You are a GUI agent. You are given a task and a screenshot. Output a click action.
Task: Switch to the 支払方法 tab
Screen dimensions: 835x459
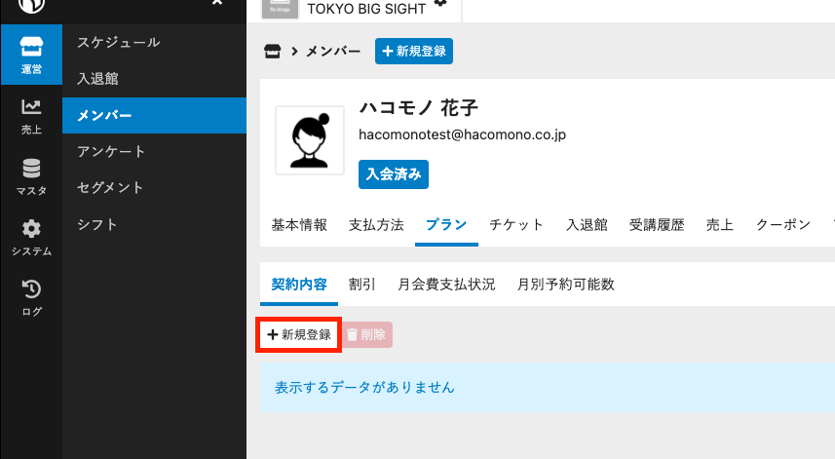(x=376, y=225)
